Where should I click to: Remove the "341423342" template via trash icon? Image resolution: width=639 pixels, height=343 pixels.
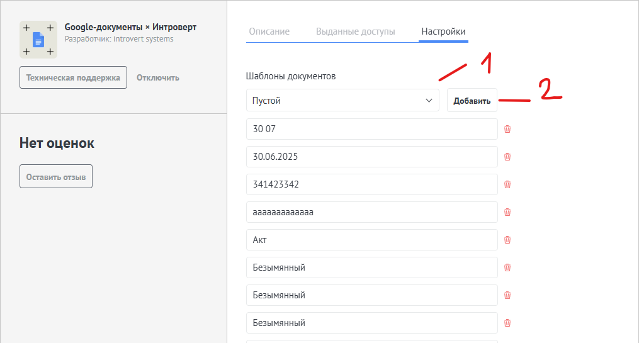507,184
